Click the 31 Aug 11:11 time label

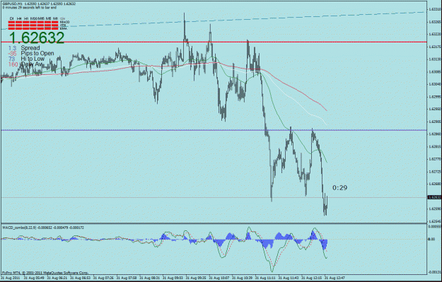pyautogui.click(x=265, y=278)
